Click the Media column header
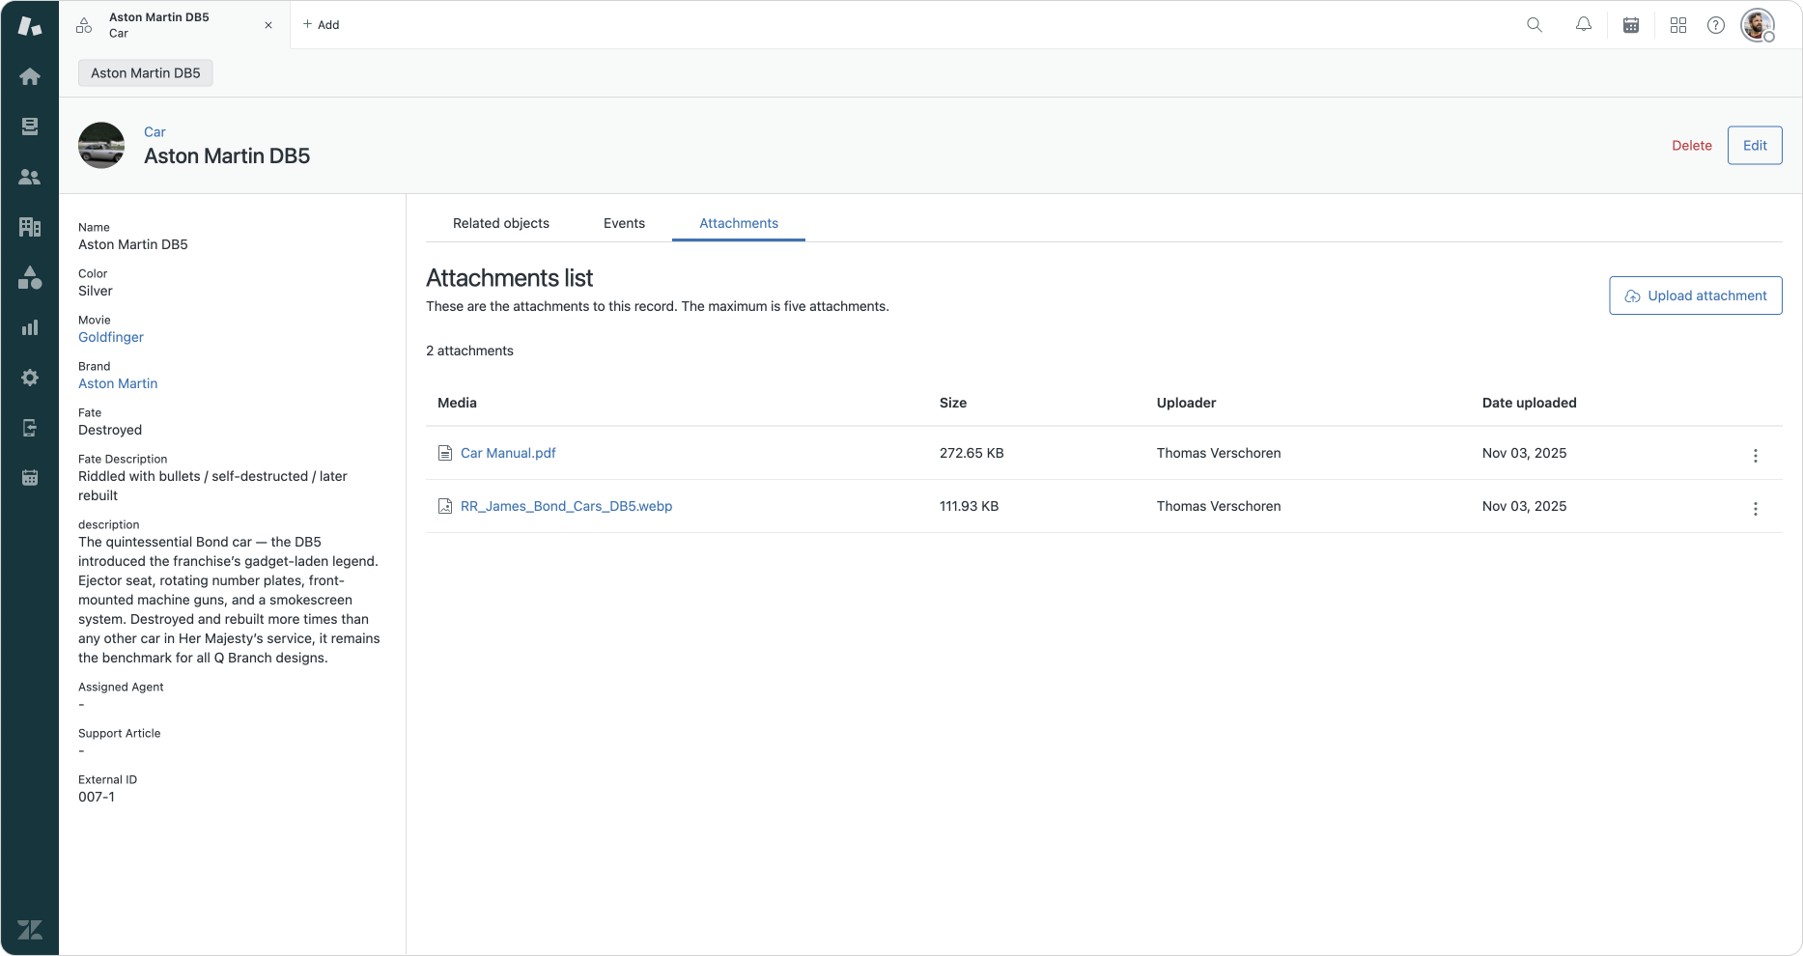 457,403
